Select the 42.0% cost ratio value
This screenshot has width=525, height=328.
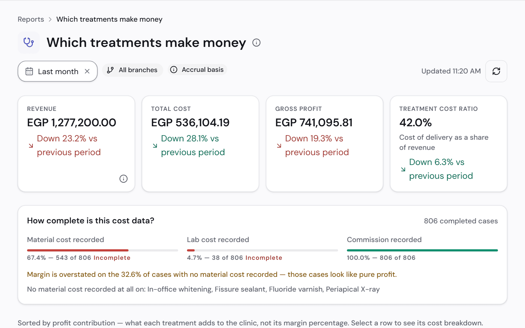(415, 123)
